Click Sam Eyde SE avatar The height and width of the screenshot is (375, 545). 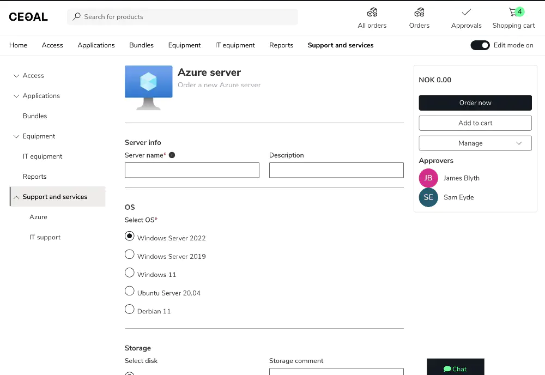pos(428,197)
